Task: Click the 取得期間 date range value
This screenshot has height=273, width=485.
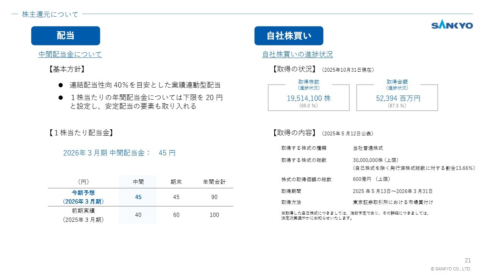Action: point(393,191)
